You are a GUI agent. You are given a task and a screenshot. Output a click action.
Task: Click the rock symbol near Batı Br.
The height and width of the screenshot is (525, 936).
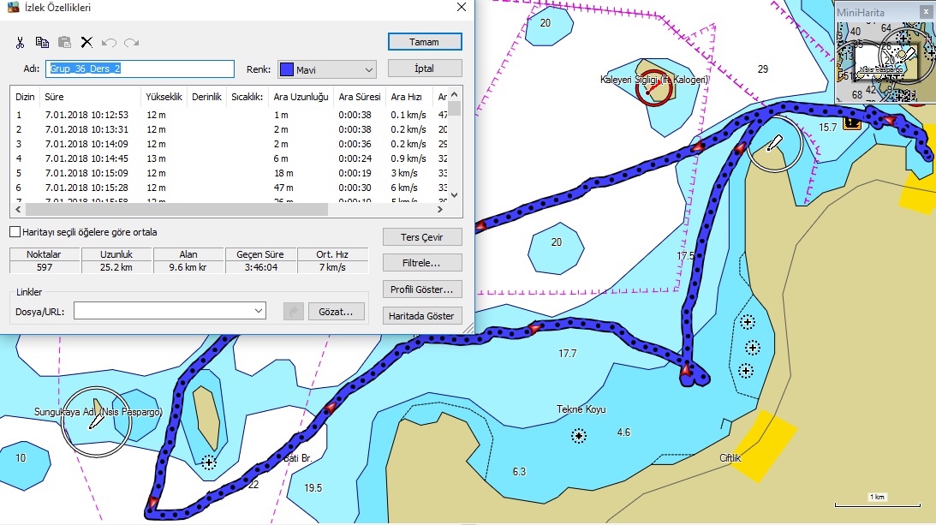[x=208, y=462]
